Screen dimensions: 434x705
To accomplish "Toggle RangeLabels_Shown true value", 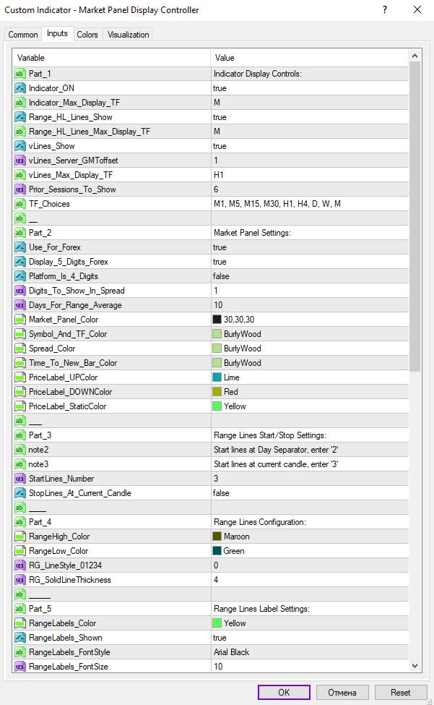I will tap(310, 638).
